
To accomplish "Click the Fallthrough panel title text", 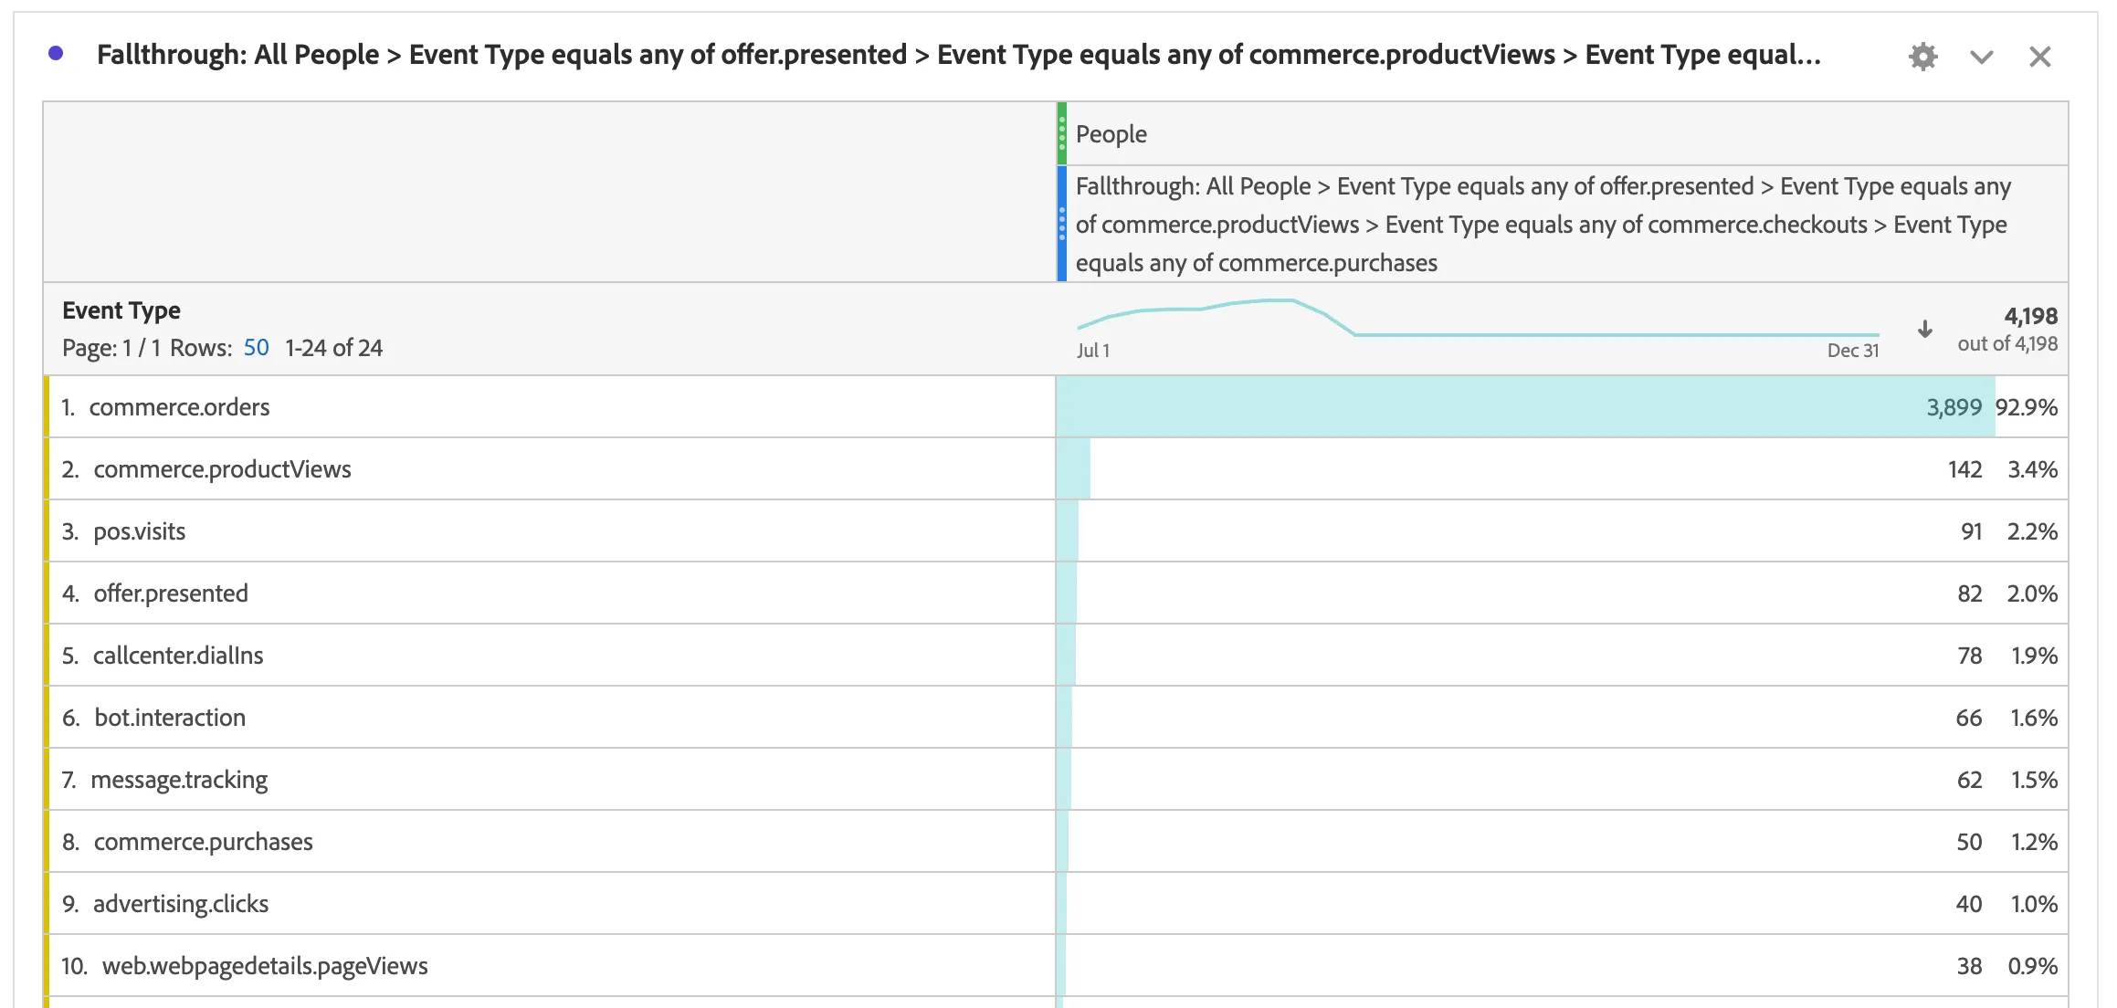I will (x=959, y=55).
